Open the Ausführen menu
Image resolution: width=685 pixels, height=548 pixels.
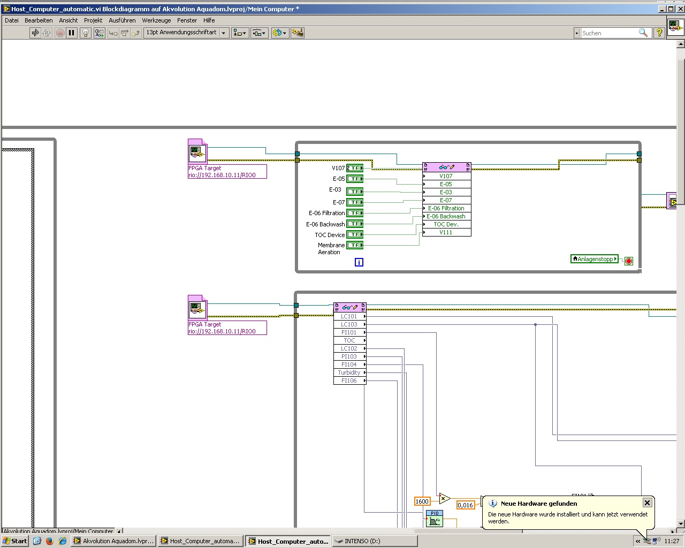tap(122, 20)
